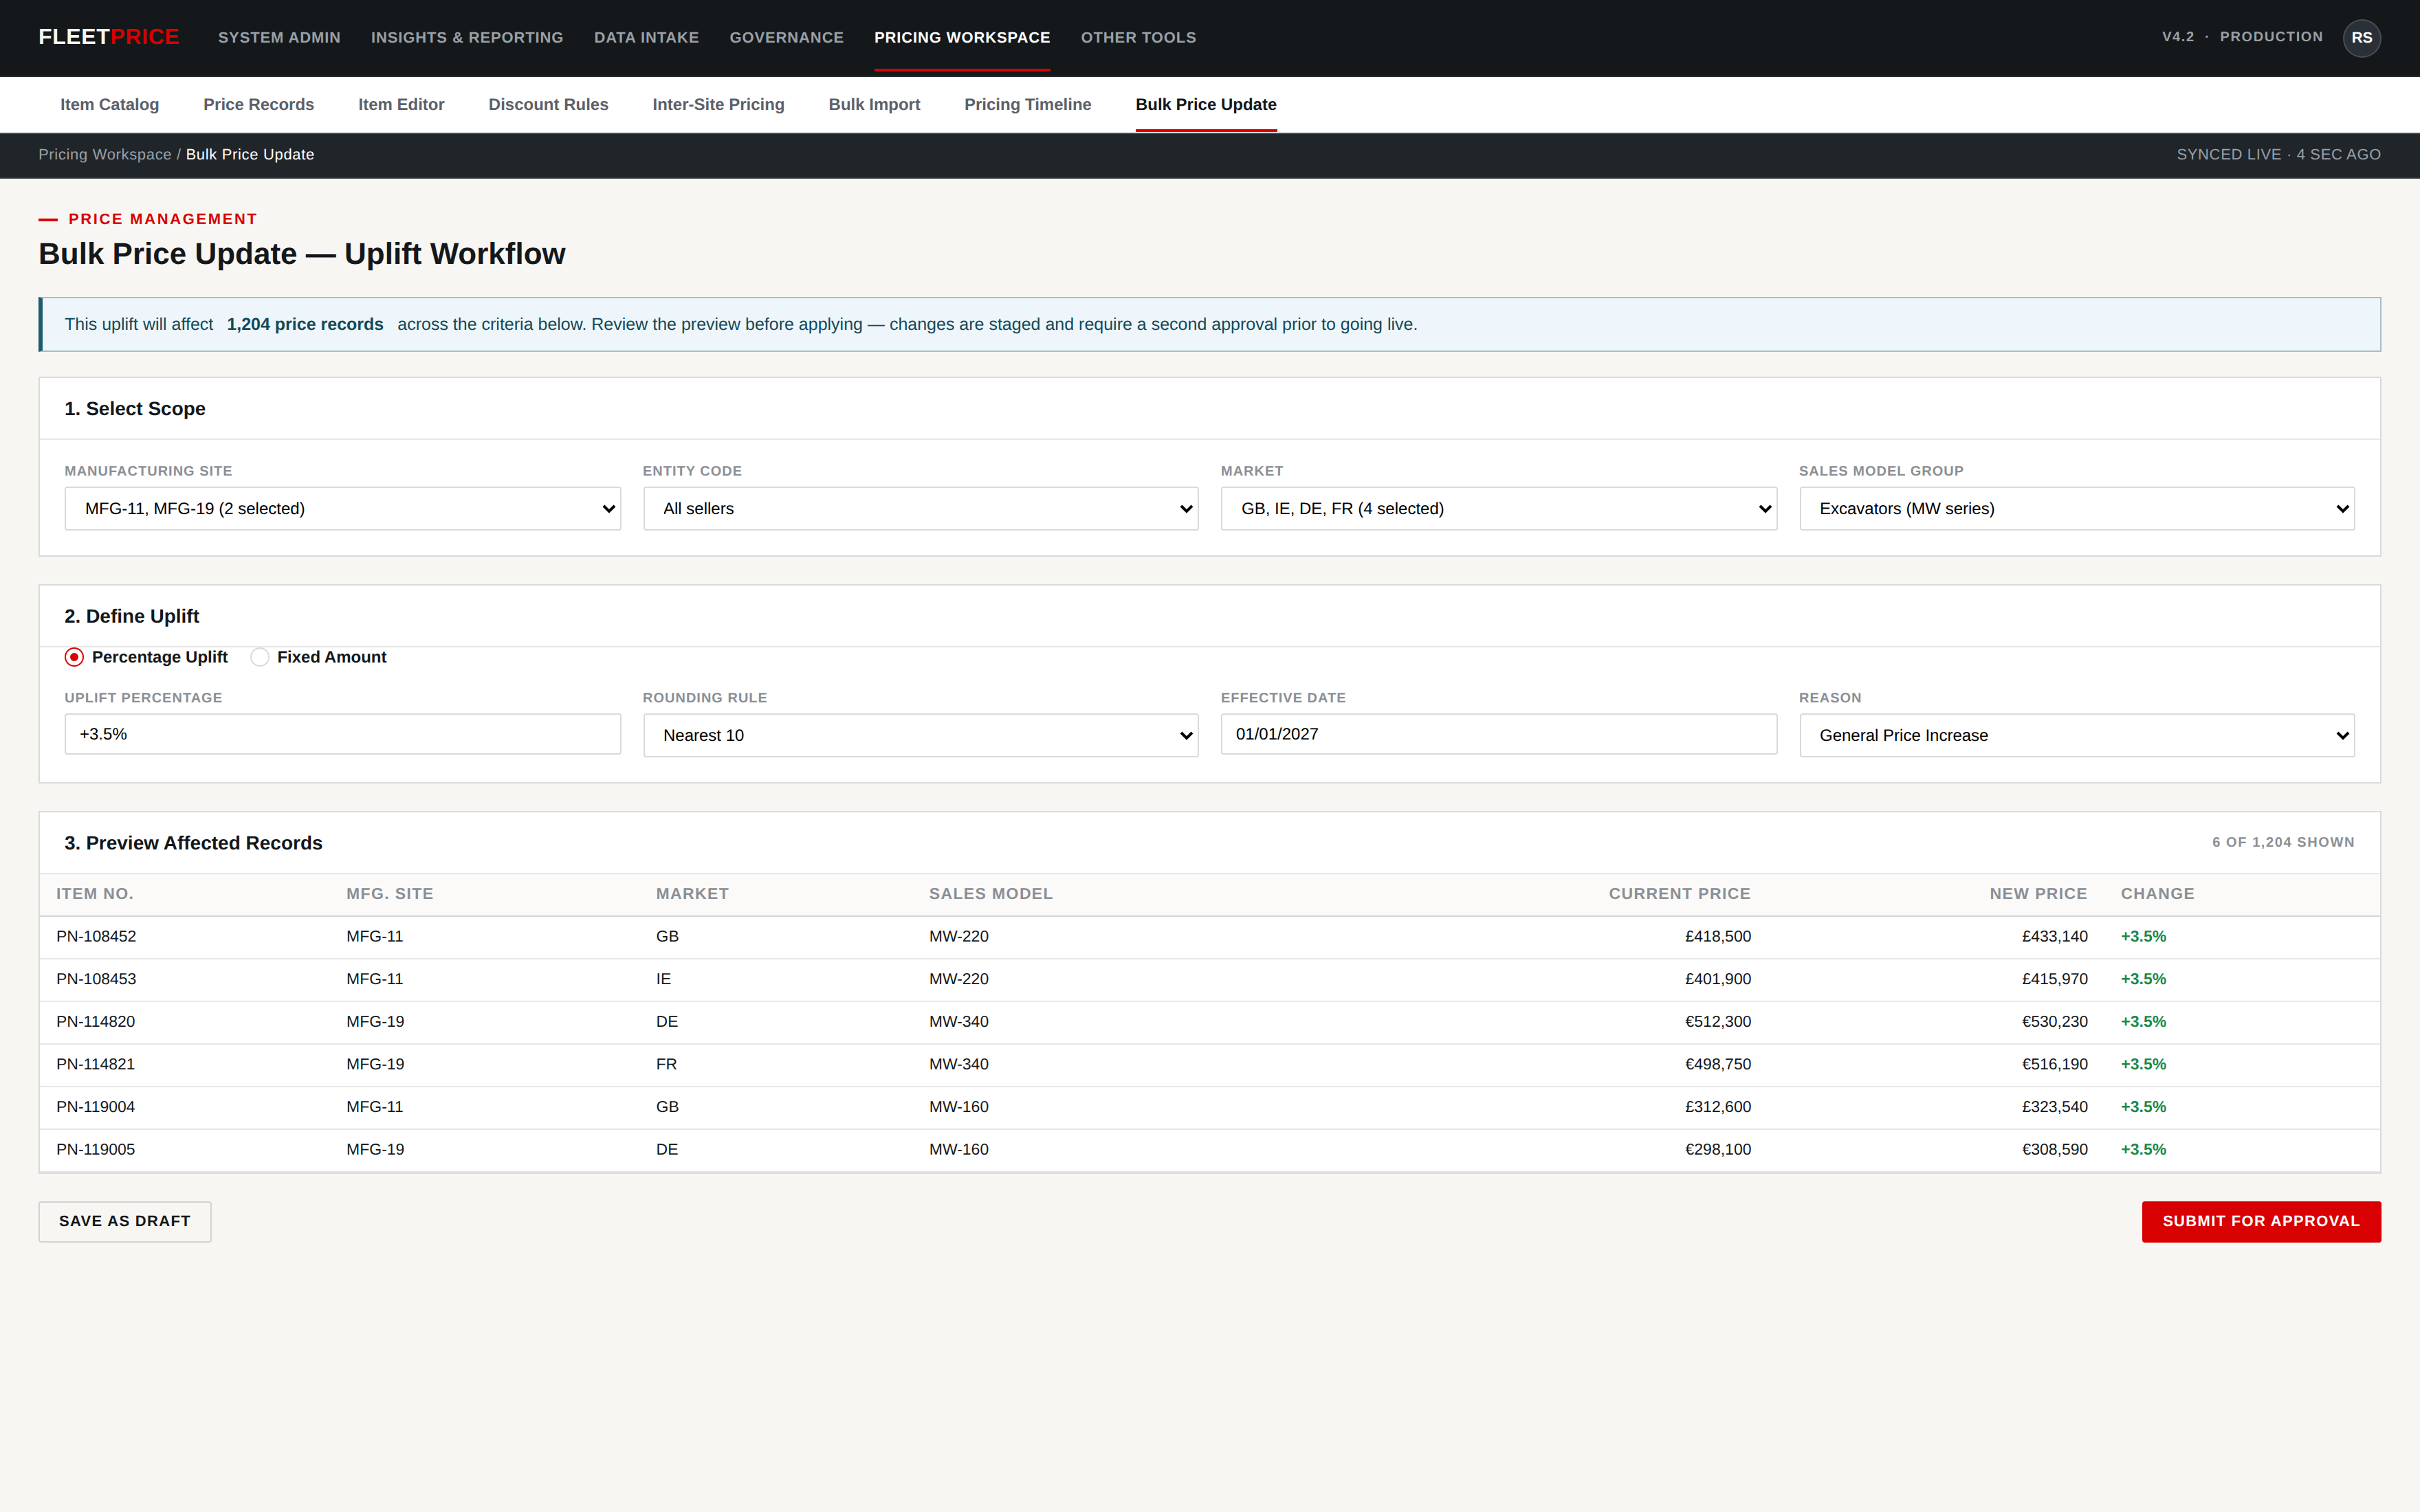Click item number PN-108453
Viewport: 2420px width, 1512px height.
click(96, 979)
